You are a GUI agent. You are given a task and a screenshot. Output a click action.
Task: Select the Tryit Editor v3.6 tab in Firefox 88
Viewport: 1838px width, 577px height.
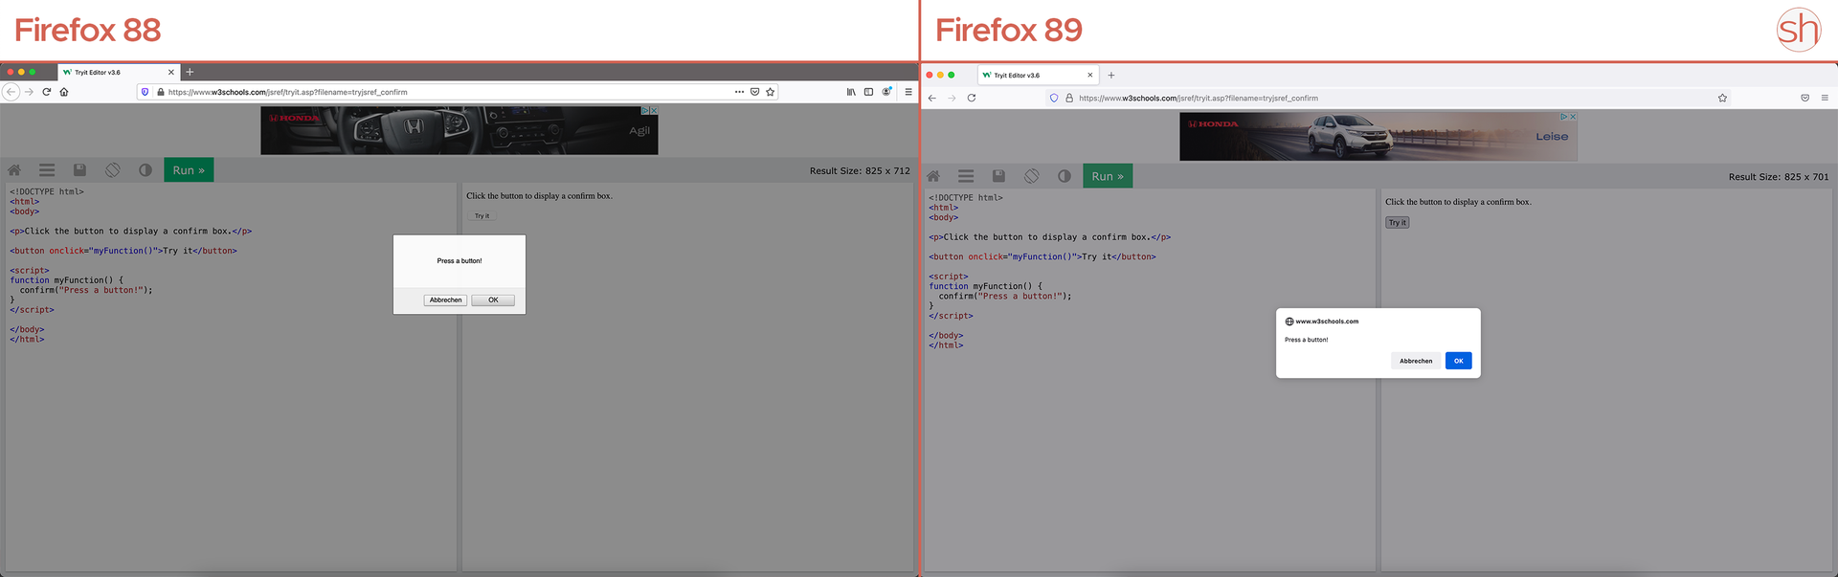pyautogui.click(x=120, y=72)
